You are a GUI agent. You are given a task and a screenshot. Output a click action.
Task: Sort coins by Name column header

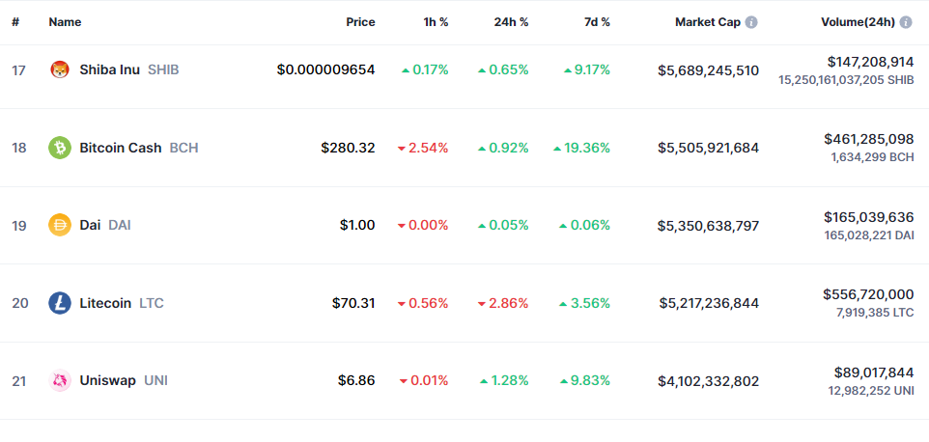[65, 21]
